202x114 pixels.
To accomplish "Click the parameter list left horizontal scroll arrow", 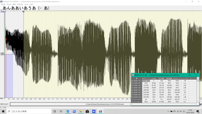I will [x=132, y=104].
